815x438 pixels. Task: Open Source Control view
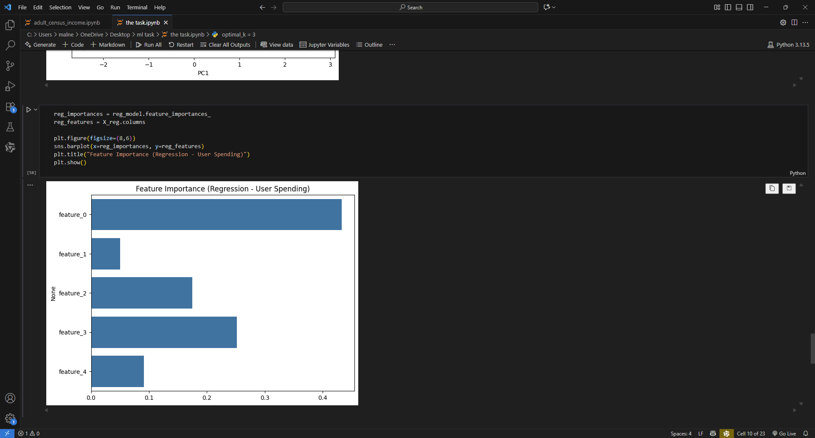click(10, 66)
